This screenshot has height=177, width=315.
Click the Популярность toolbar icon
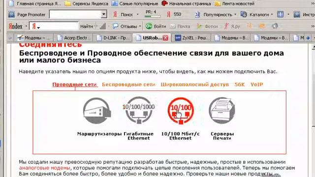pyautogui.click(x=197, y=14)
